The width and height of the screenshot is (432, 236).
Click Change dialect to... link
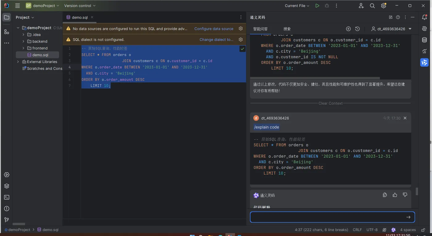pos(216,40)
